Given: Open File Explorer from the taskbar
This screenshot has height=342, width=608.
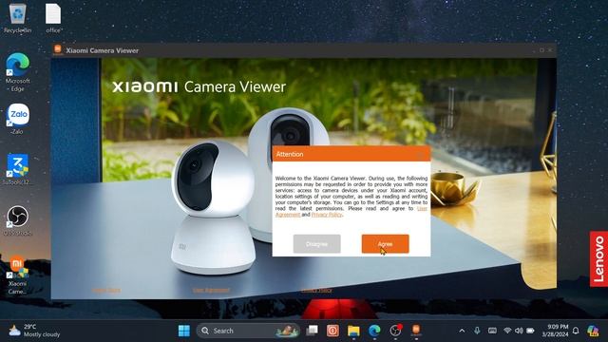Looking at the screenshot, I should (353, 331).
